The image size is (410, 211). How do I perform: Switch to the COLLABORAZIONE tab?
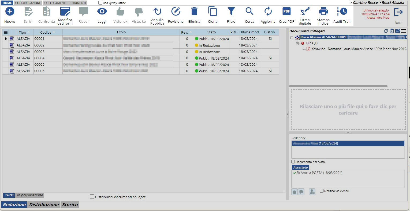(x=28, y=3)
